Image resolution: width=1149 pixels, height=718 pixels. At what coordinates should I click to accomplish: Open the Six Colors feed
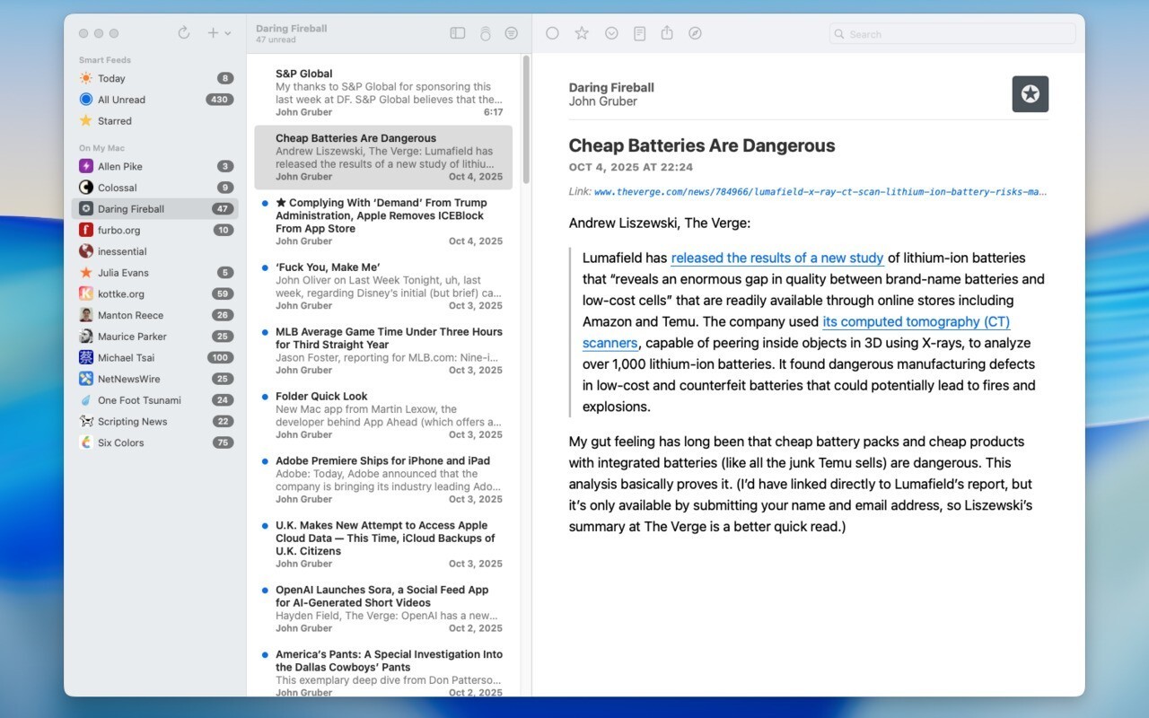tap(120, 442)
